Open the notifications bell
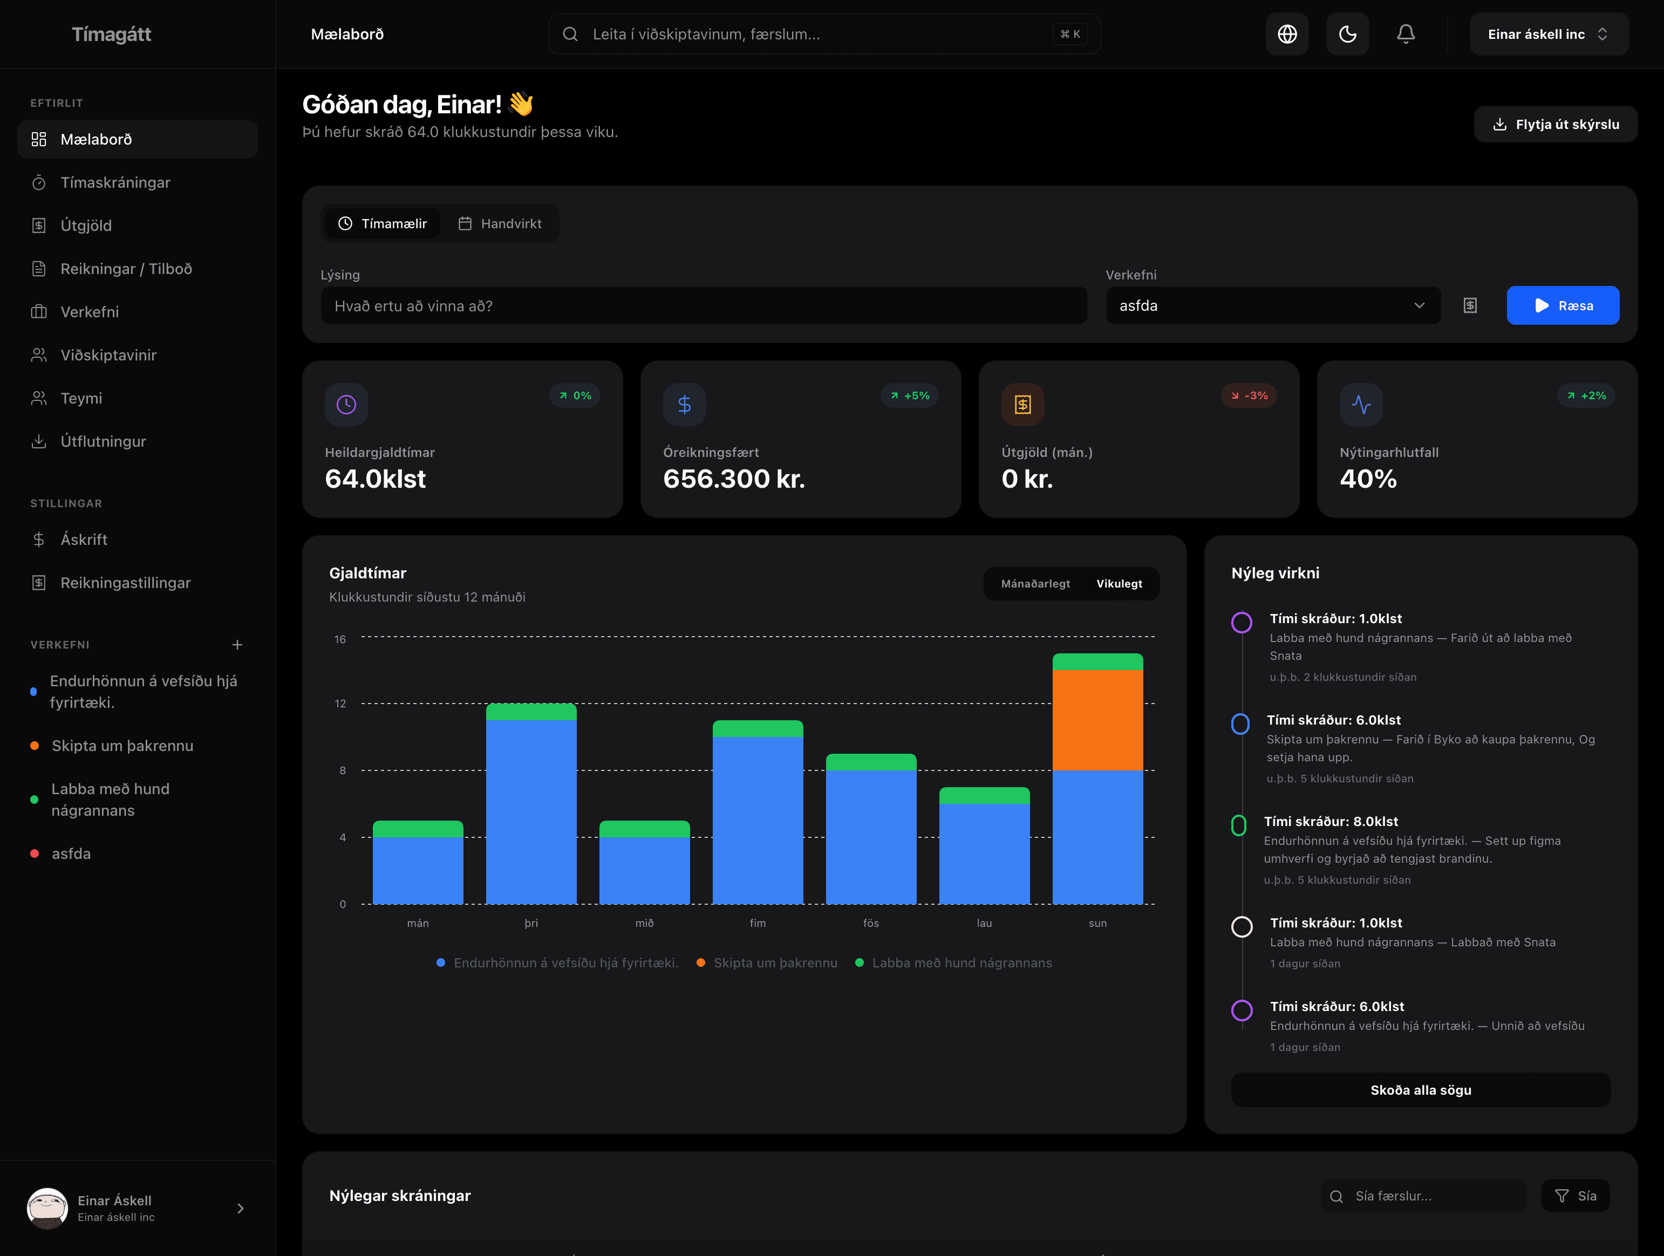 coord(1406,33)
